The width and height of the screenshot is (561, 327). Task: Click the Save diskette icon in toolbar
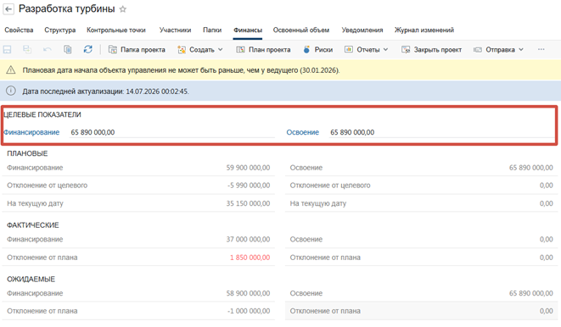click(7, 50)
